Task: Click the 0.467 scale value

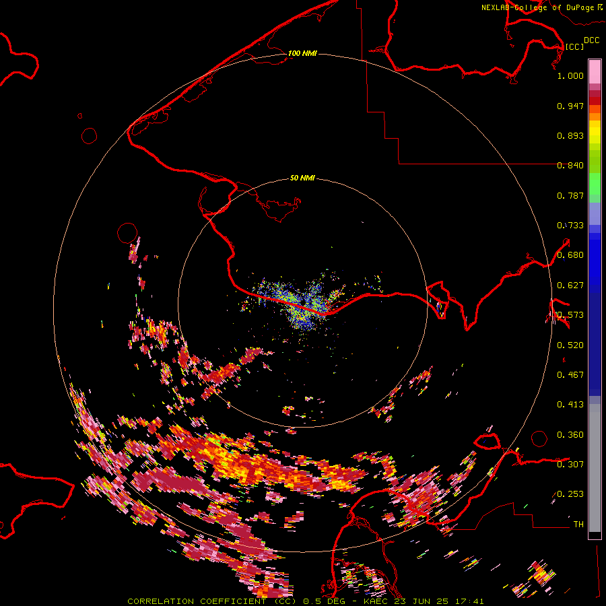Action: coord(570,375)
